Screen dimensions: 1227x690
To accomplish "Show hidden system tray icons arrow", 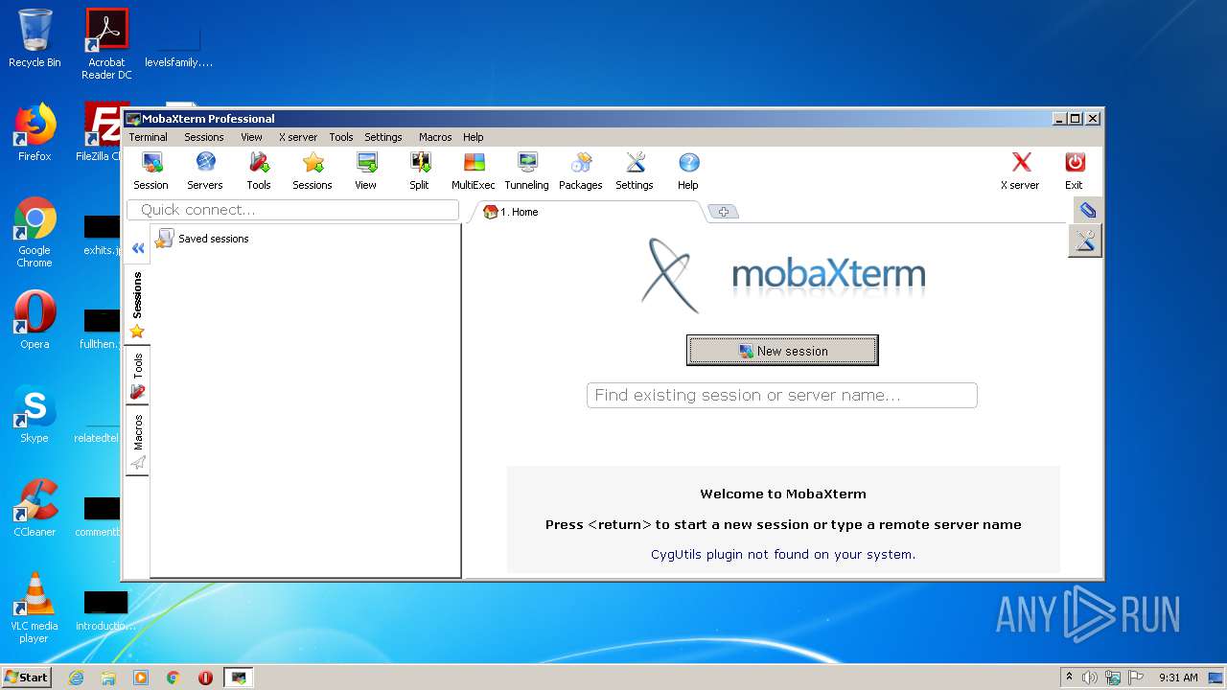I will tap(1069, 678).
